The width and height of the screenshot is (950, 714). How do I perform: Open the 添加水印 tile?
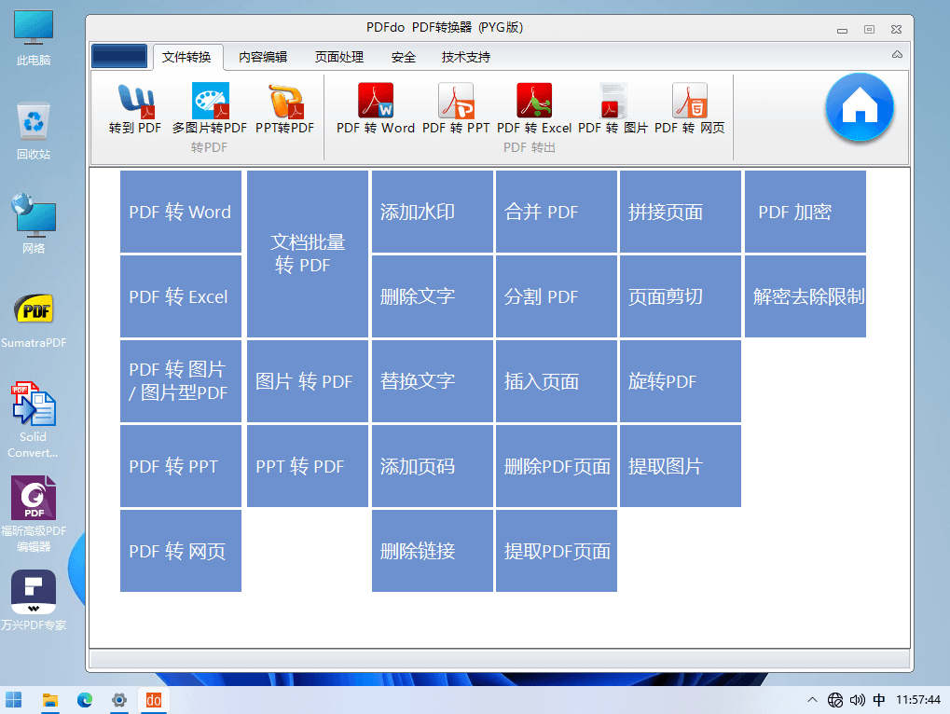pos(432,212)
